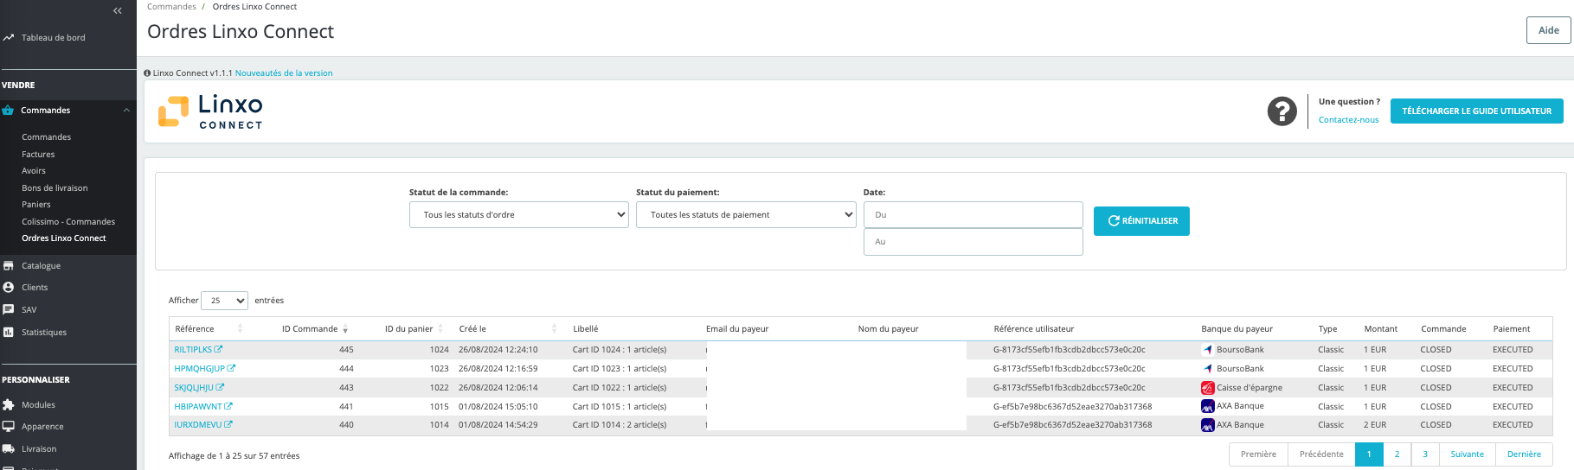
Task: Select current pagination page 1
Action: click(1369, 454)
